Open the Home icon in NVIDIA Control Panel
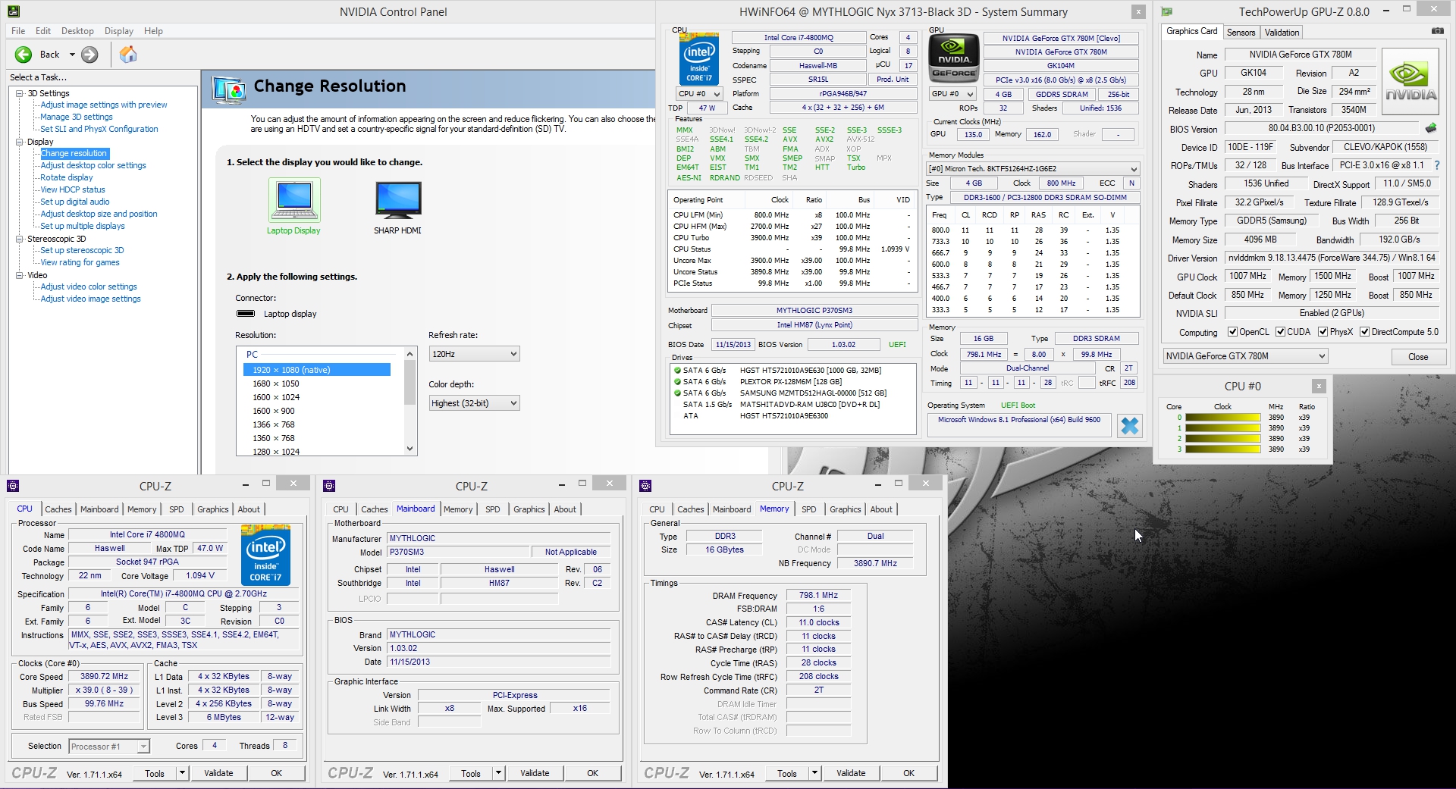Screen dimensions: 1456x789 click(128, 55)
